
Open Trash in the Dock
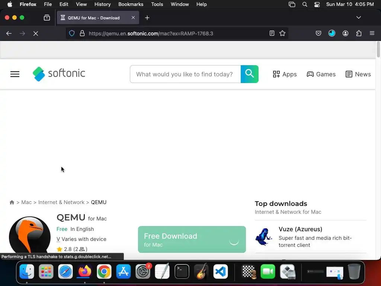tap(354, 271)
